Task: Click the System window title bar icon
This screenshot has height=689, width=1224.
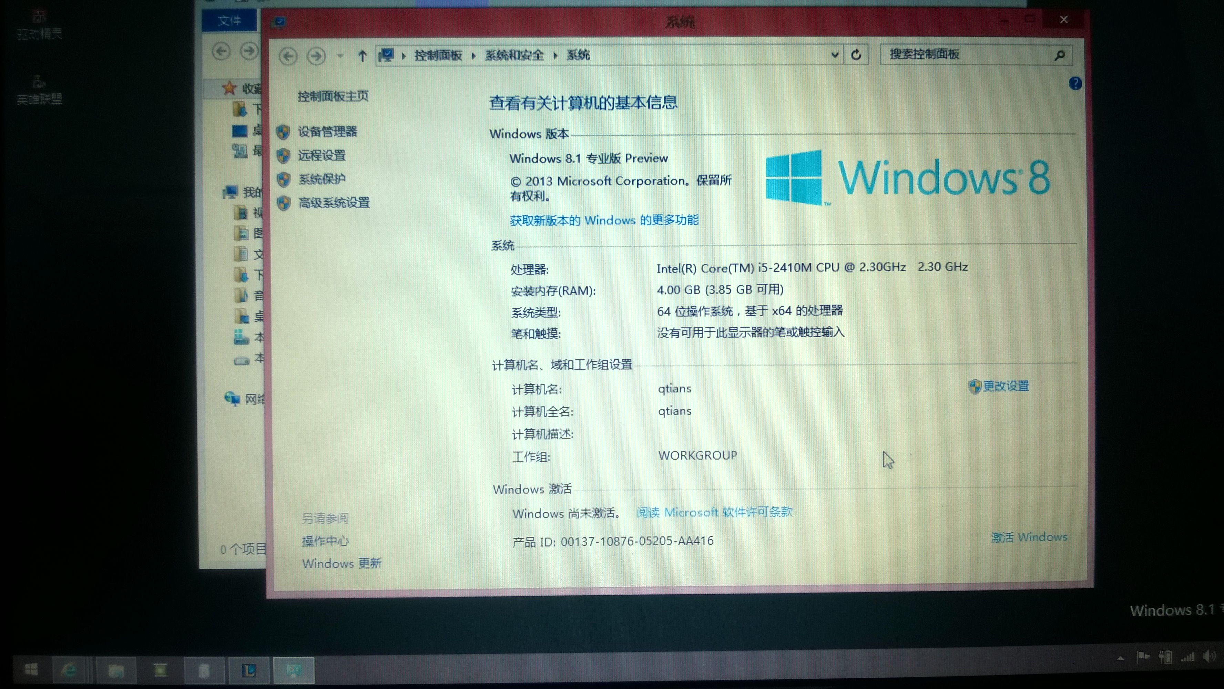Action: (x=279, y=22)
